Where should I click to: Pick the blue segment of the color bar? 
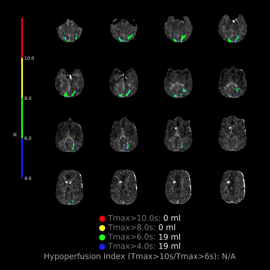point(22,158)
